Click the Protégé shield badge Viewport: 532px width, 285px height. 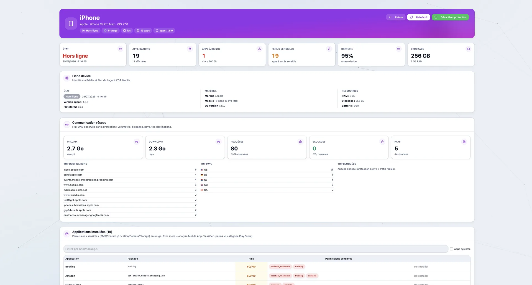pos(111,31)
